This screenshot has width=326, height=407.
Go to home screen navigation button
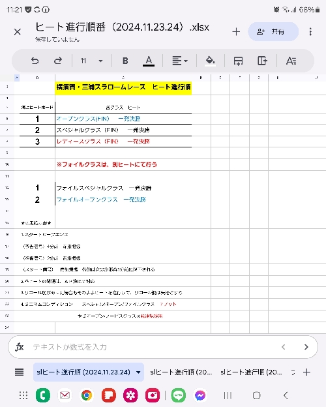click(256, 395)
